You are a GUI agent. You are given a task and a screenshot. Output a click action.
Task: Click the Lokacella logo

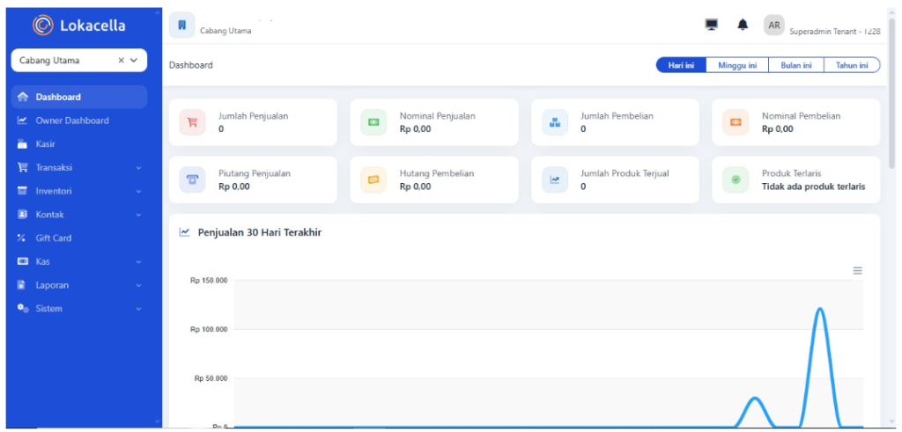78,26
